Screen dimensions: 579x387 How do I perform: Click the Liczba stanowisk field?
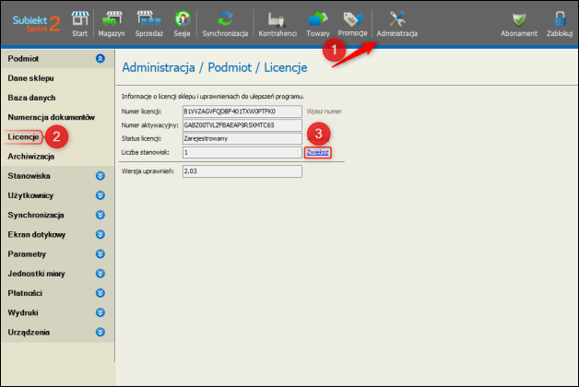(x=242, y=152)
